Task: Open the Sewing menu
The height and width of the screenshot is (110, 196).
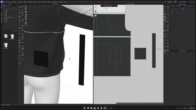Action: coord(25,2)
